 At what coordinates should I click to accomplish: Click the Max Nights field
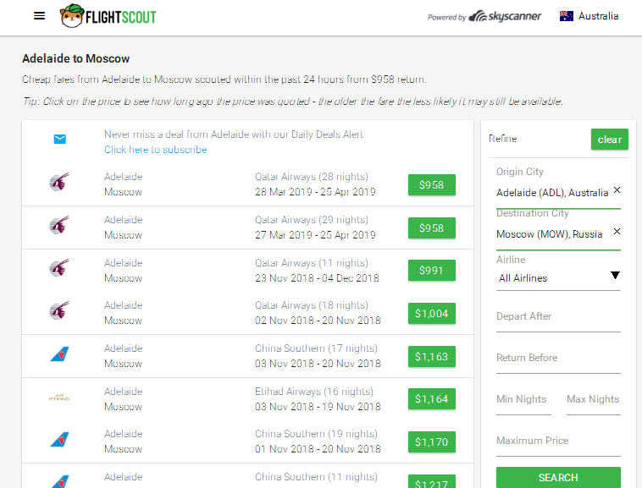point(593,399)
